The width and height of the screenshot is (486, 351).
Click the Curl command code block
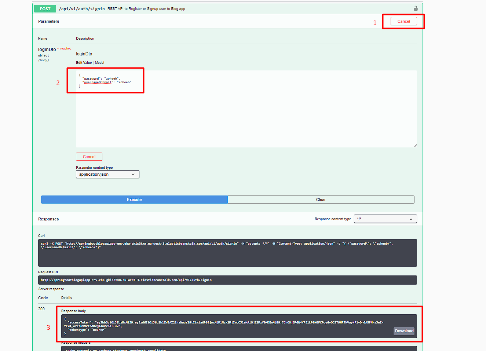(227, 253)
